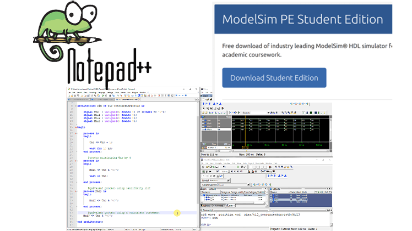This screenshot has height=231, width=412.
Task: Collapse the process(Uns) fold marker
Action: (76, 191)
